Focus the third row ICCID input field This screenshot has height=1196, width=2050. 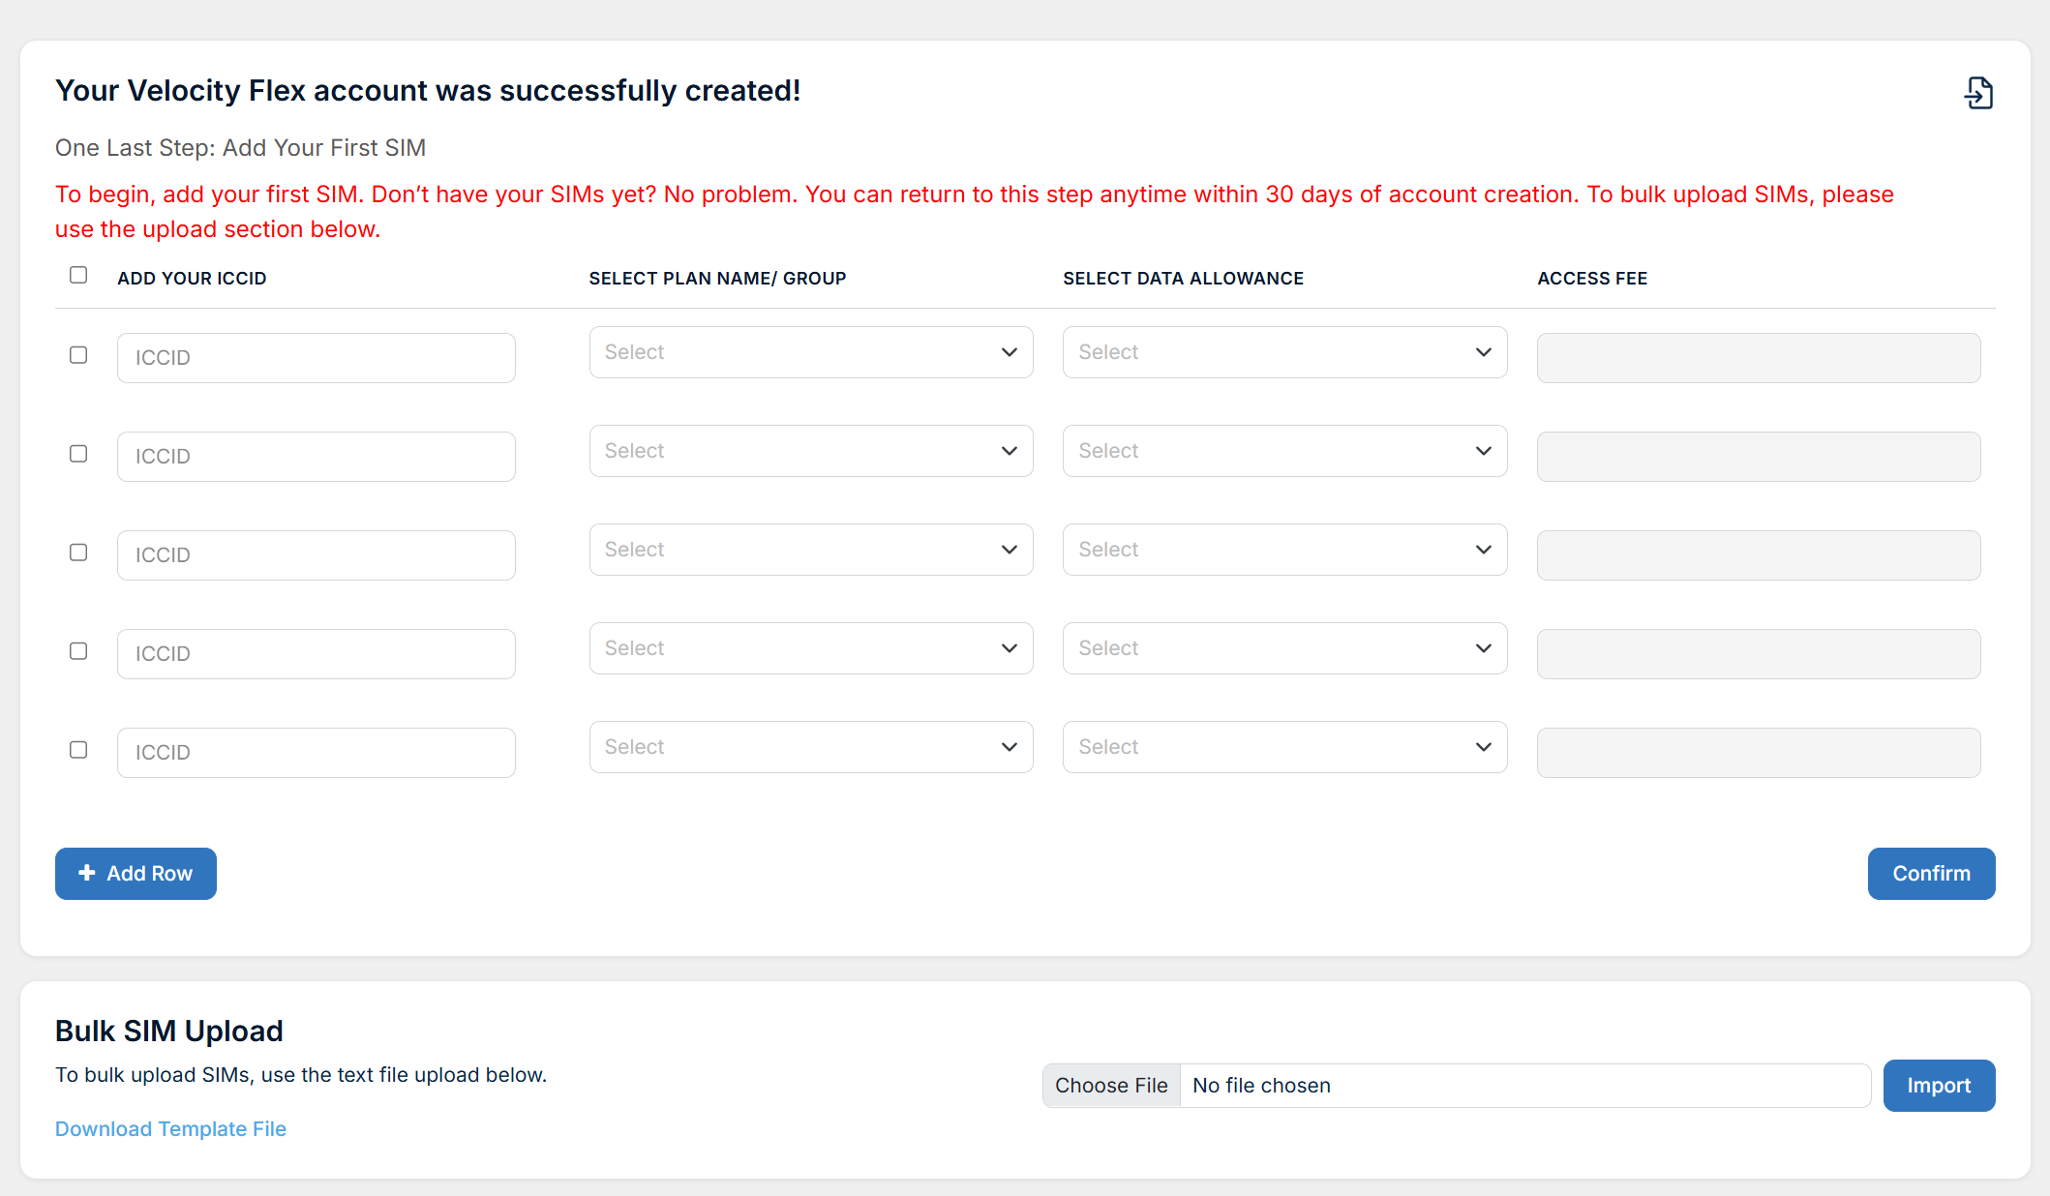click(x=317, y=555)
